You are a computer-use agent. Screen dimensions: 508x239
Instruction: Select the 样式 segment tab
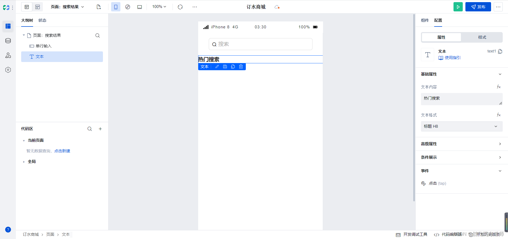[482, 37]
